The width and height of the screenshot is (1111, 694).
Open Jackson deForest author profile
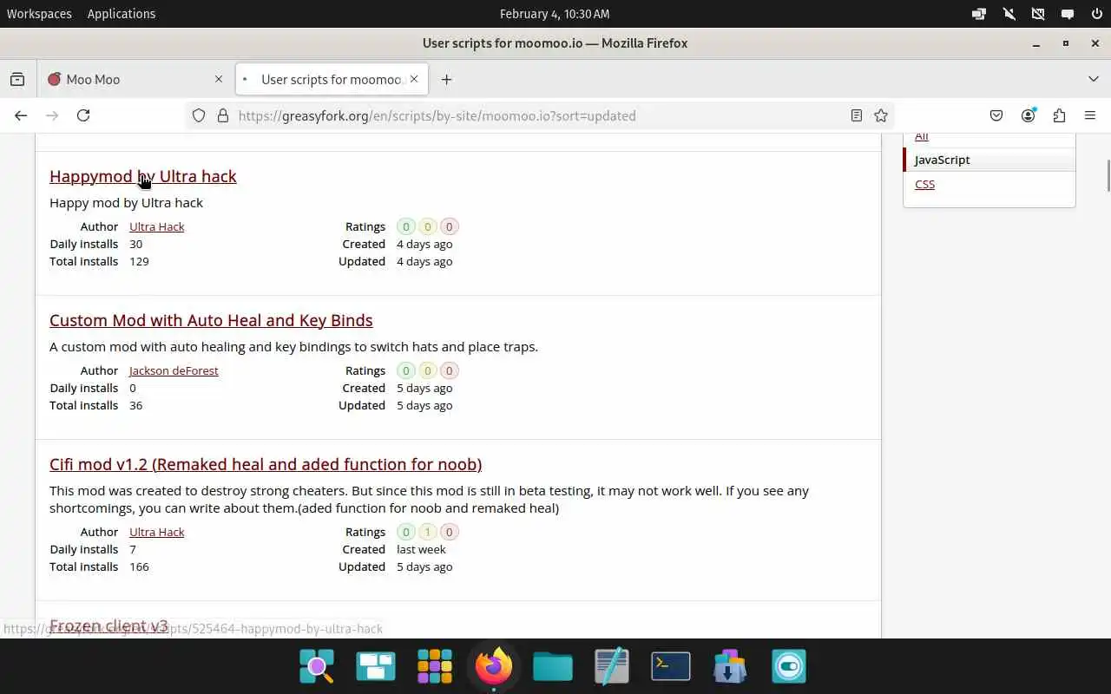pyautogui.click(x=174, y=370)
